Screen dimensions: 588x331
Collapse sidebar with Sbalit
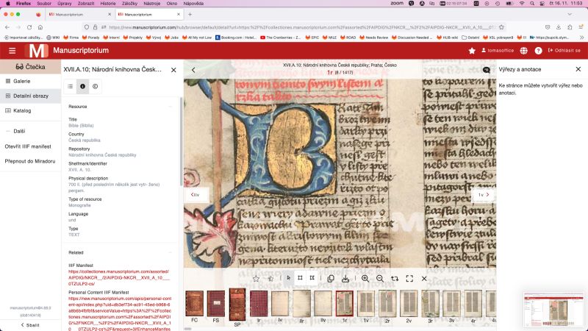pyautogui.click(x=30, y=325)
